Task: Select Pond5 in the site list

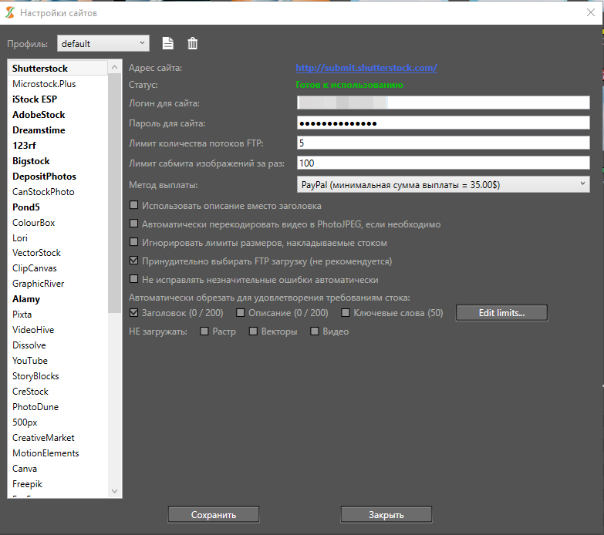Action: pos(58,207)
